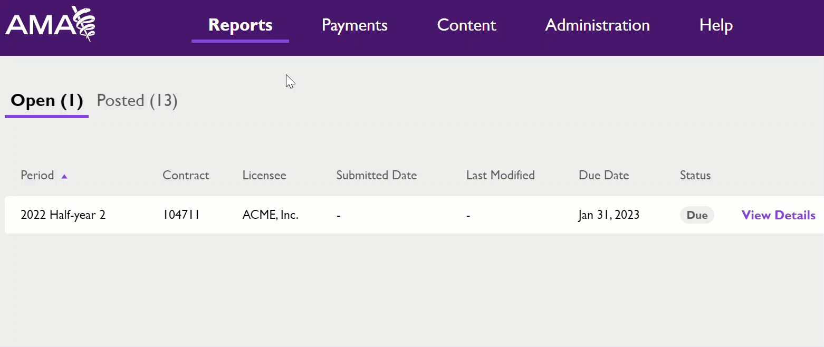Open the Help menu
The height and width of the screenshot is (347, 824).
click(716, 25)
